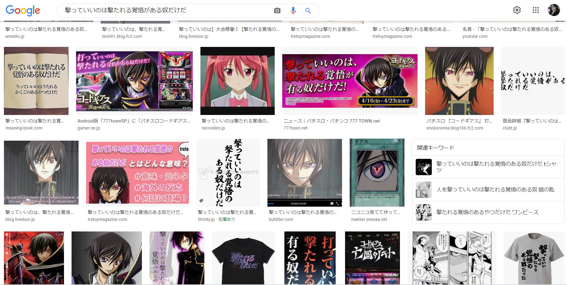
Task: Open the tretoymagazine.com pink headline image
Action: coord(137,172)
